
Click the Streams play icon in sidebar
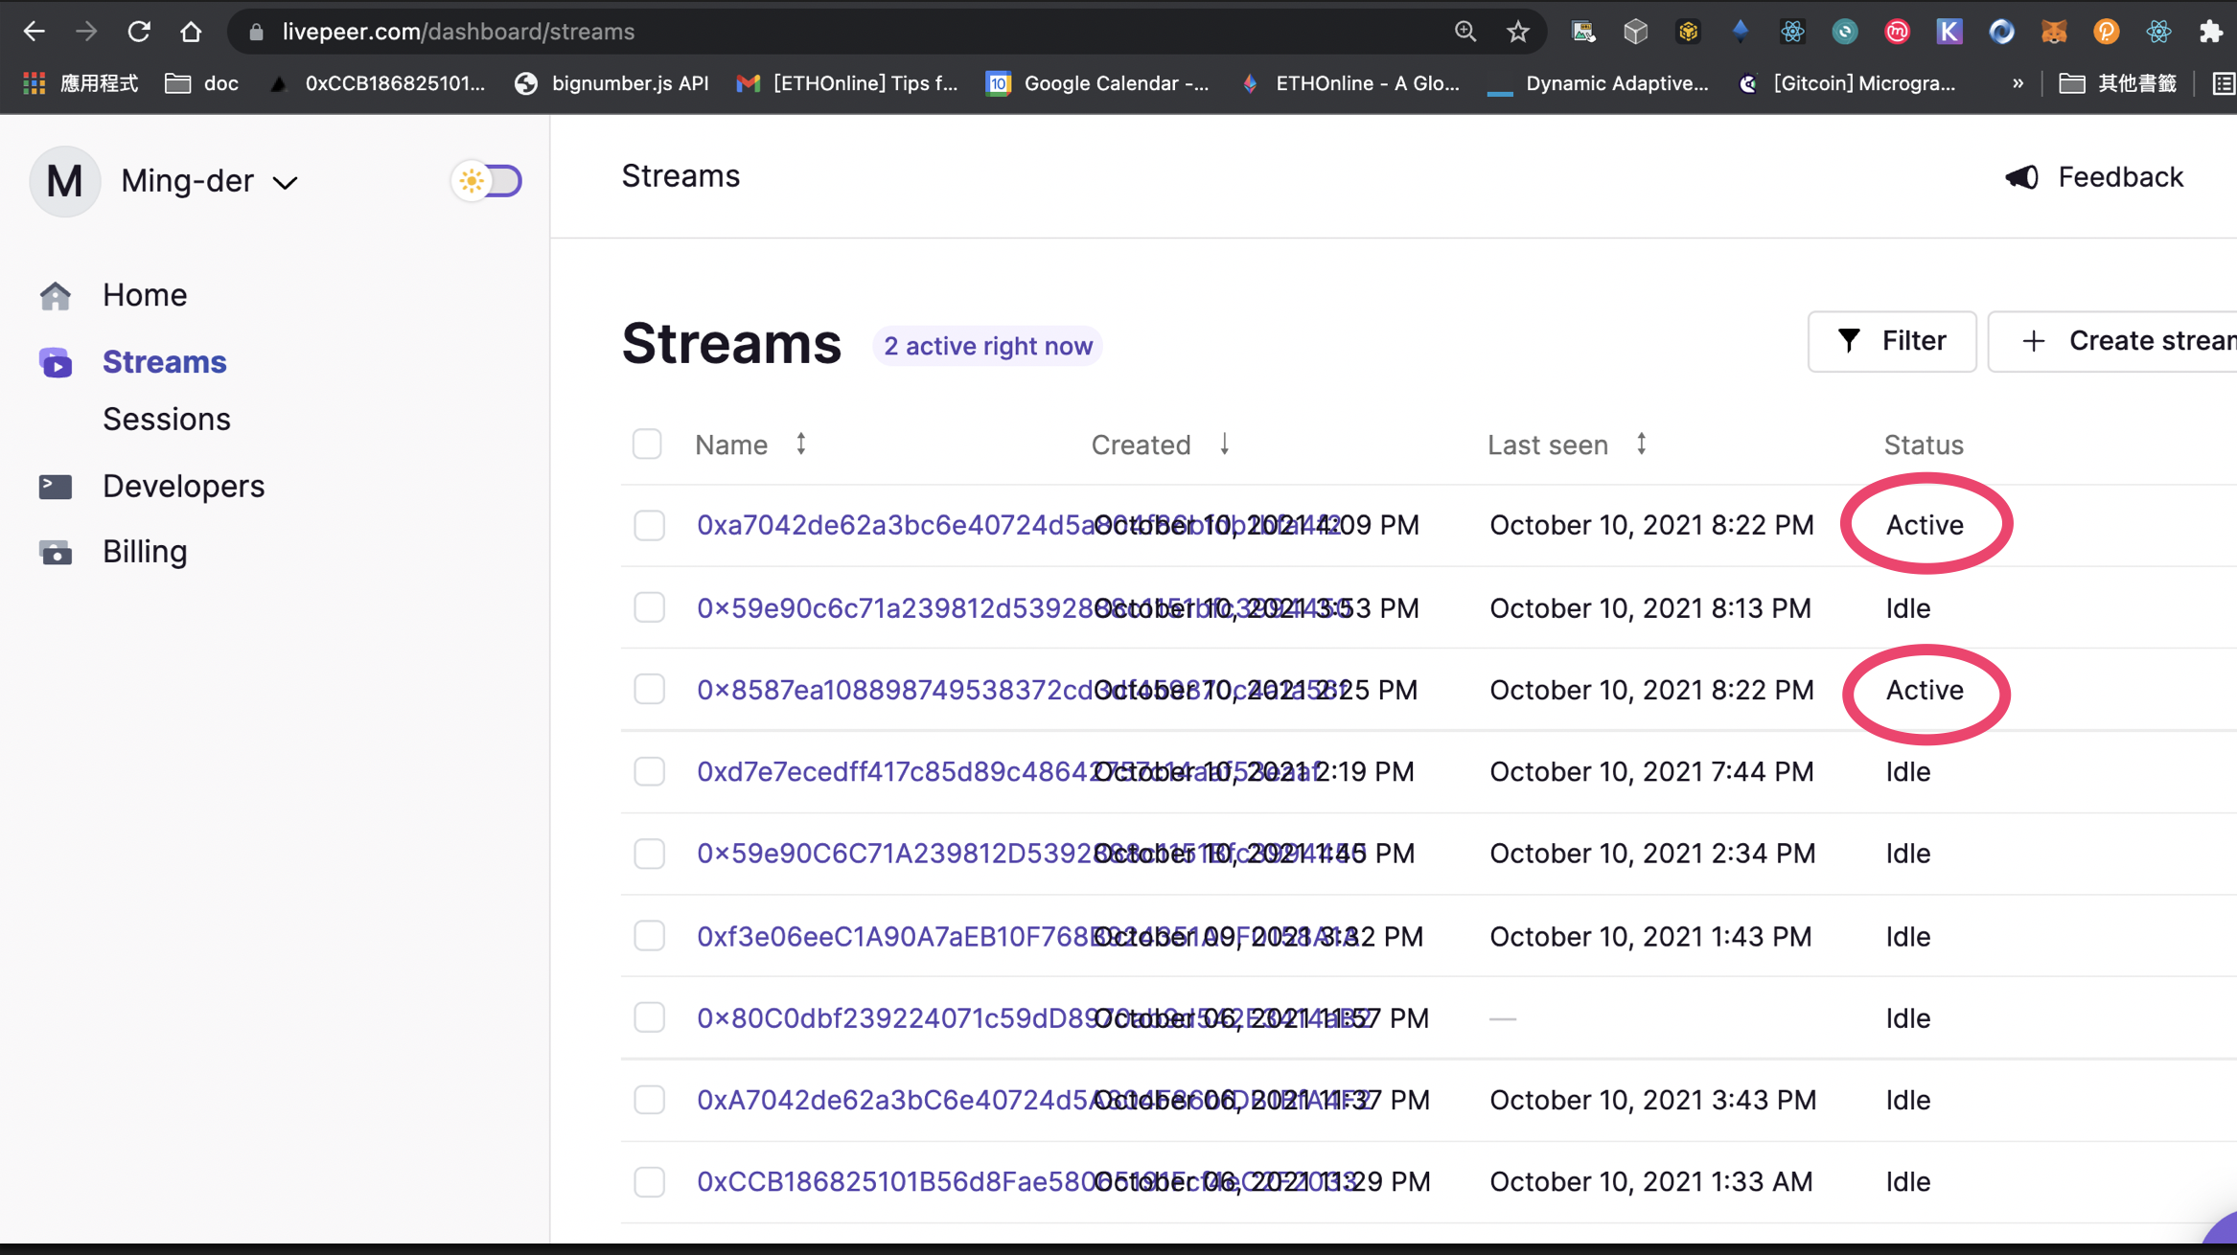tap(56, 363)
